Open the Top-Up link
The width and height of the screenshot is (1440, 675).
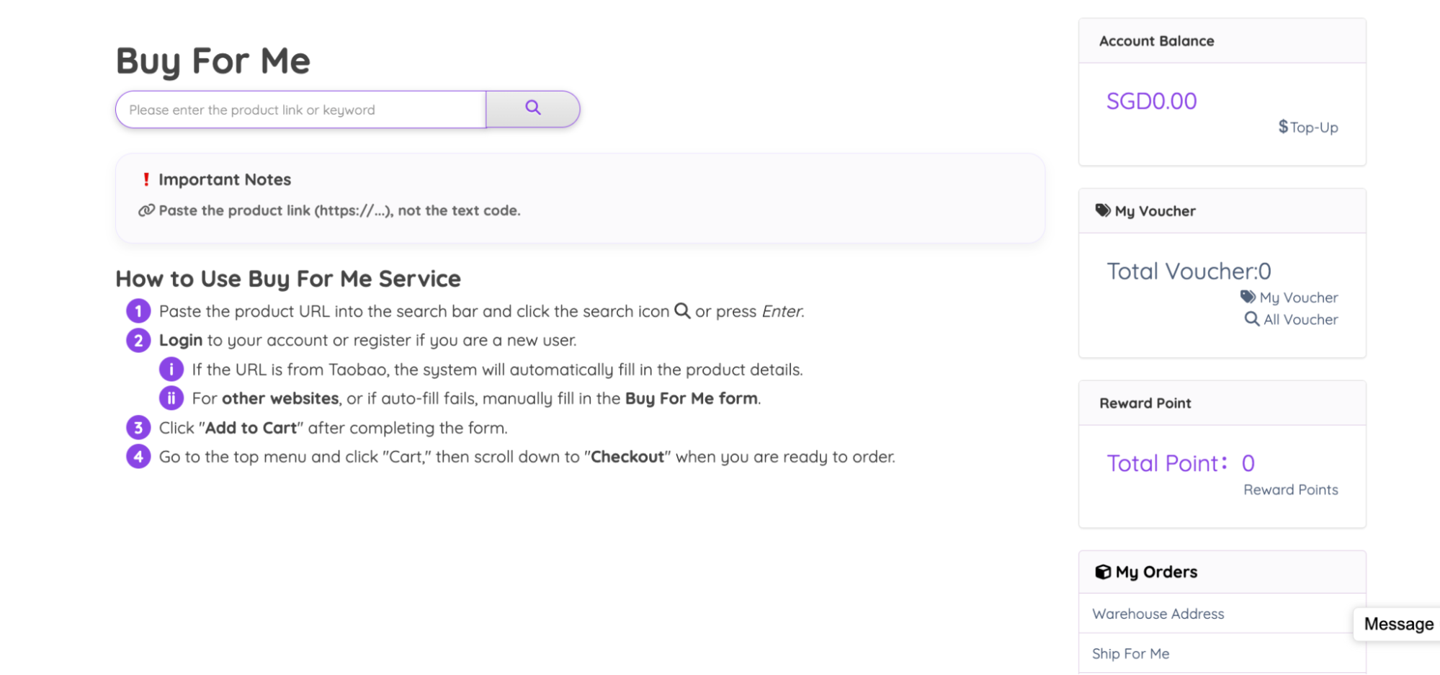[1314, 128]
